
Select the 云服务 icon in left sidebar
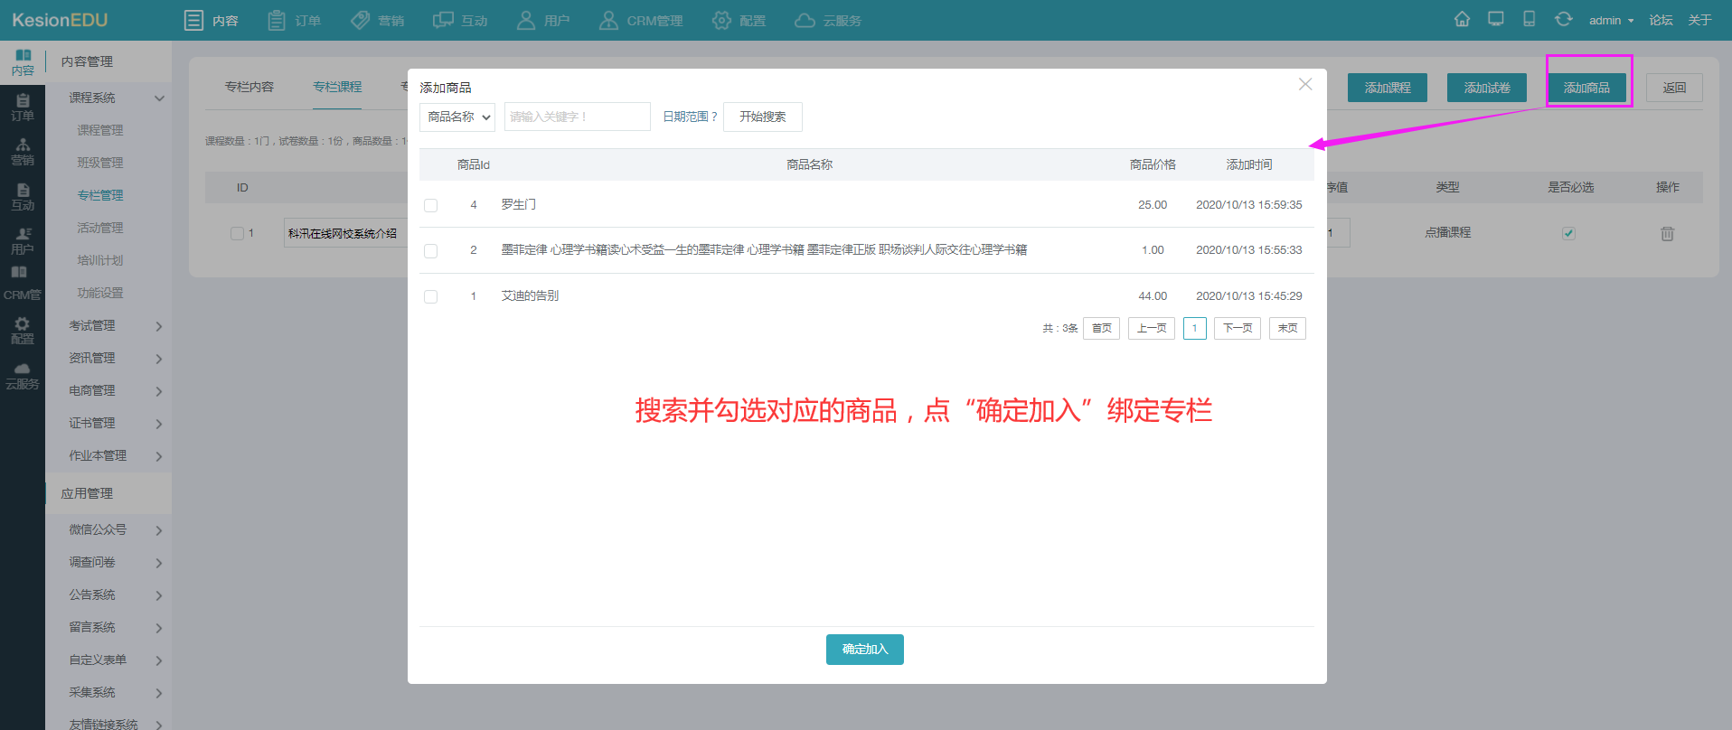click(x=23, y=376)
